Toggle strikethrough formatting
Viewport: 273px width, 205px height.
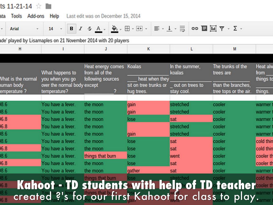tap(90, 29)
